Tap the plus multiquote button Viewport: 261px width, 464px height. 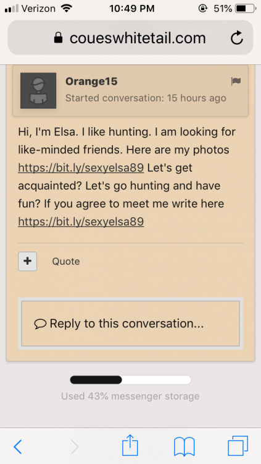pyautogui.click(x=28, y=261)
